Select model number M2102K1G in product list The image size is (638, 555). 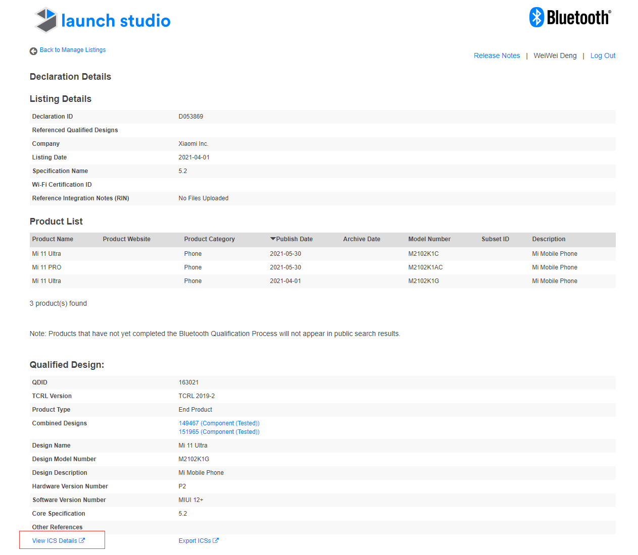(x=423, y=281)
